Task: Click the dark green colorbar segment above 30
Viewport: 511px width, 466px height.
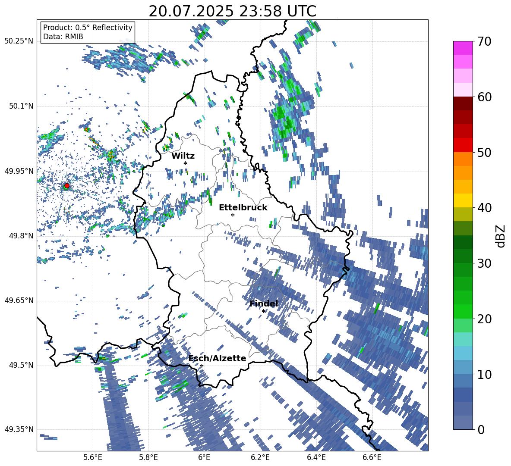Action: click(x=463, y=242)
